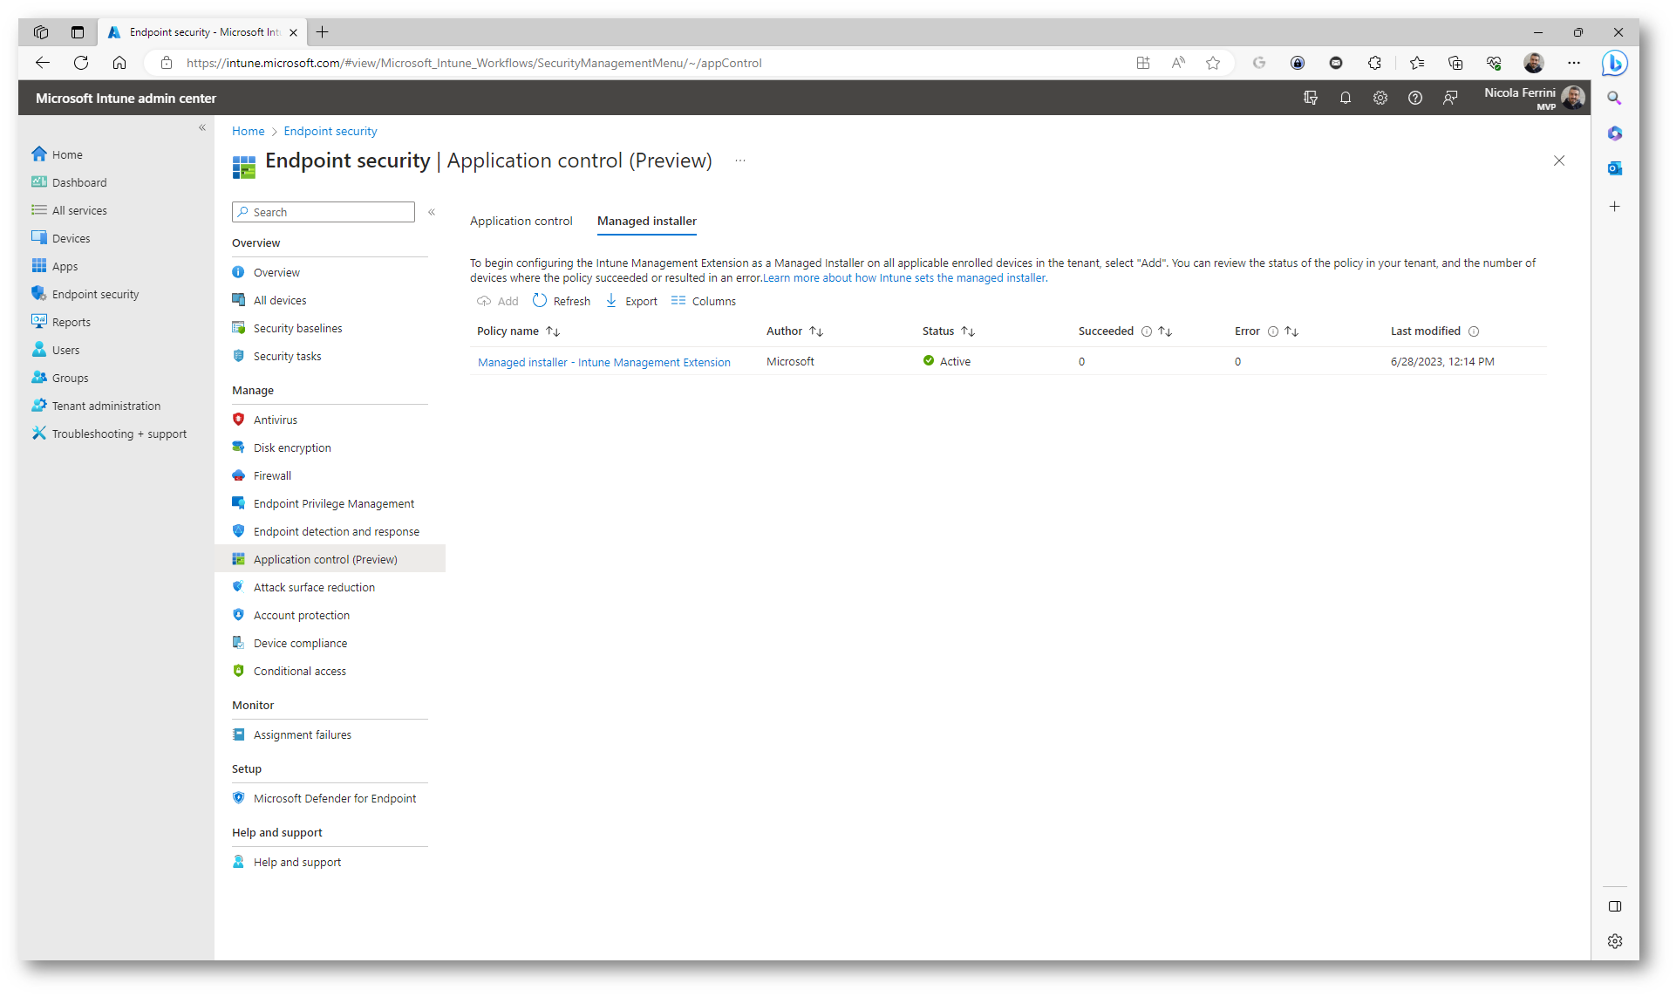Click the browser address bar
Image resolution: width=1676 pixels, height=997 pixels.
pyautogui.click(x=645, y=63)
